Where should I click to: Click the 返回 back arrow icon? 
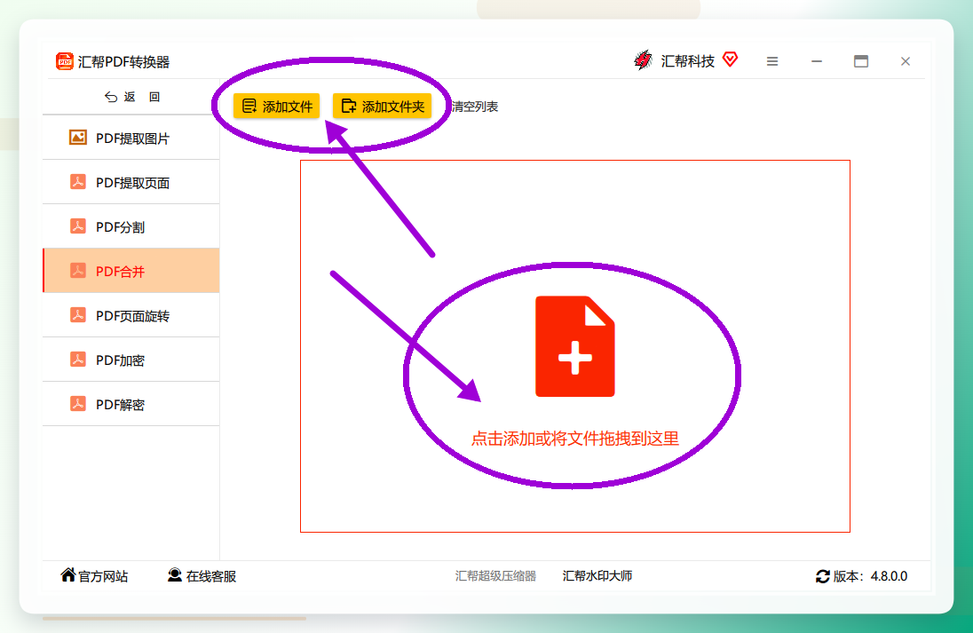click(x=111, y=97)
